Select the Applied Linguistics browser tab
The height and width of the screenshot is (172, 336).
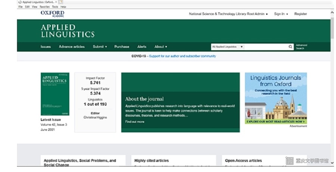[37, 2]
